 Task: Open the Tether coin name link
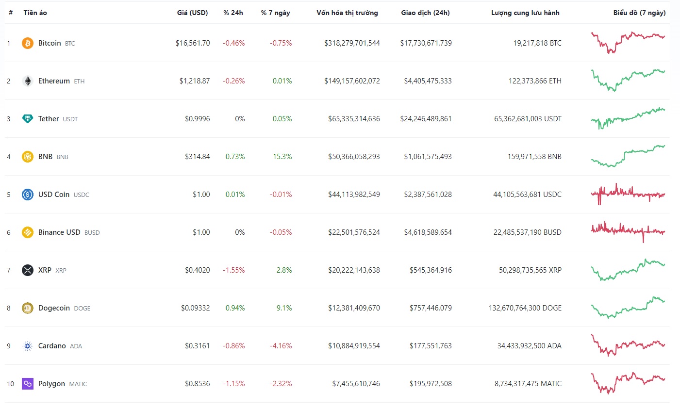tap(49, 119)
